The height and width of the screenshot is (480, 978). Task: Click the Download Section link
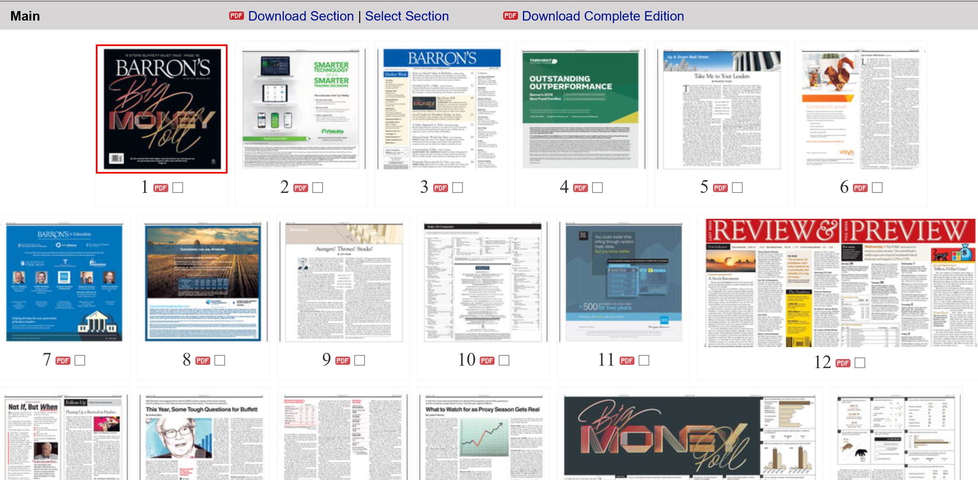tap(301, 16)
